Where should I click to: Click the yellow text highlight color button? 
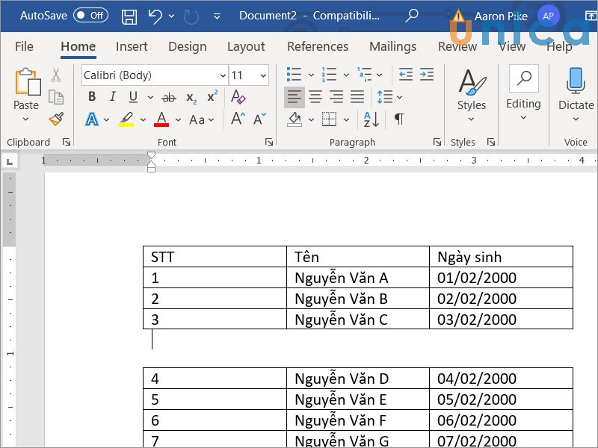tap(126, 119)
